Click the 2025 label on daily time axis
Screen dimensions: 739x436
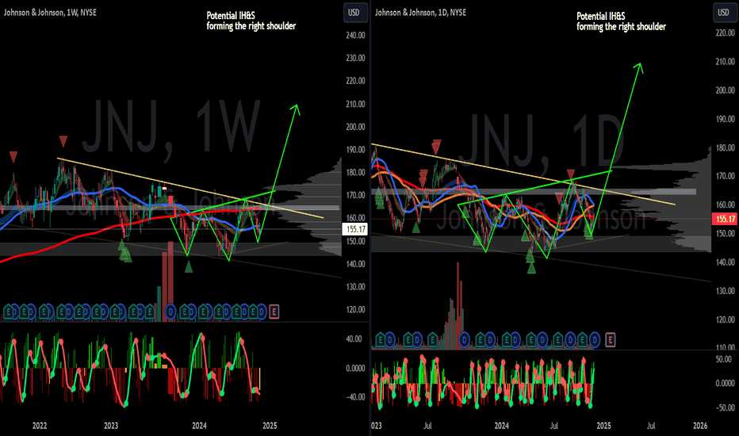[603, 426]
